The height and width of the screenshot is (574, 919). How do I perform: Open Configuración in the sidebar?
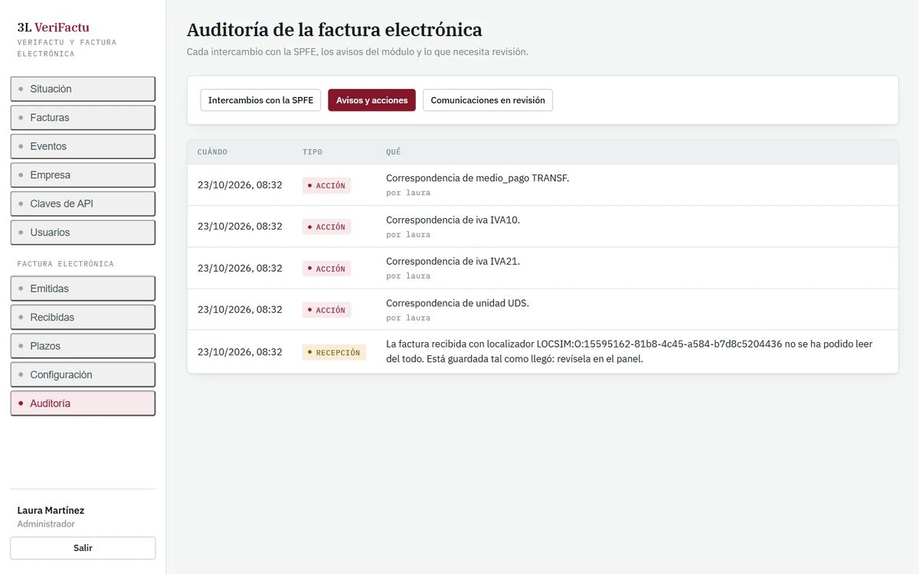pyautogui.click(x=83, y=375)
